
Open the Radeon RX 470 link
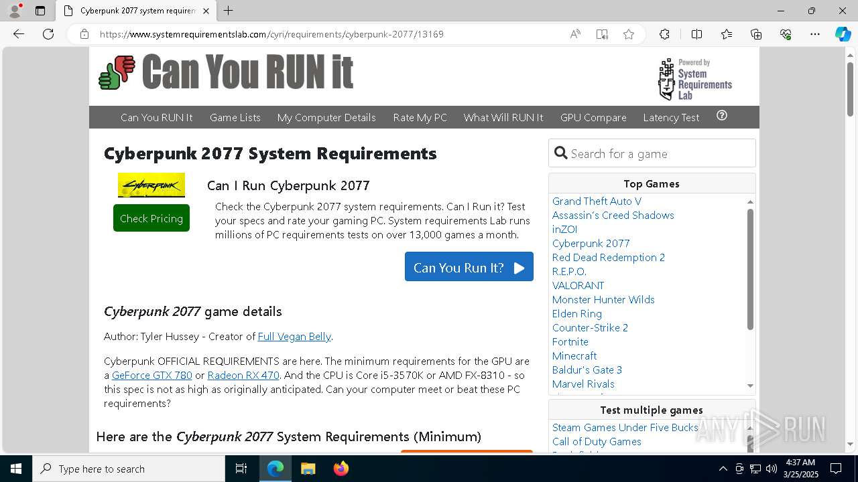pos(243,375)
